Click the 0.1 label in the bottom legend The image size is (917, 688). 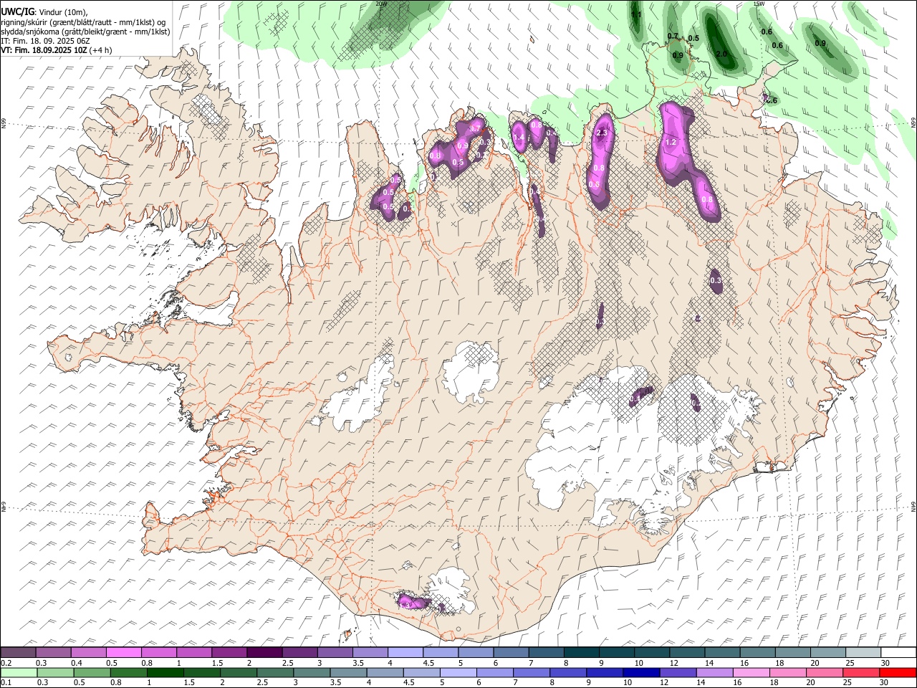click(6, 682)
